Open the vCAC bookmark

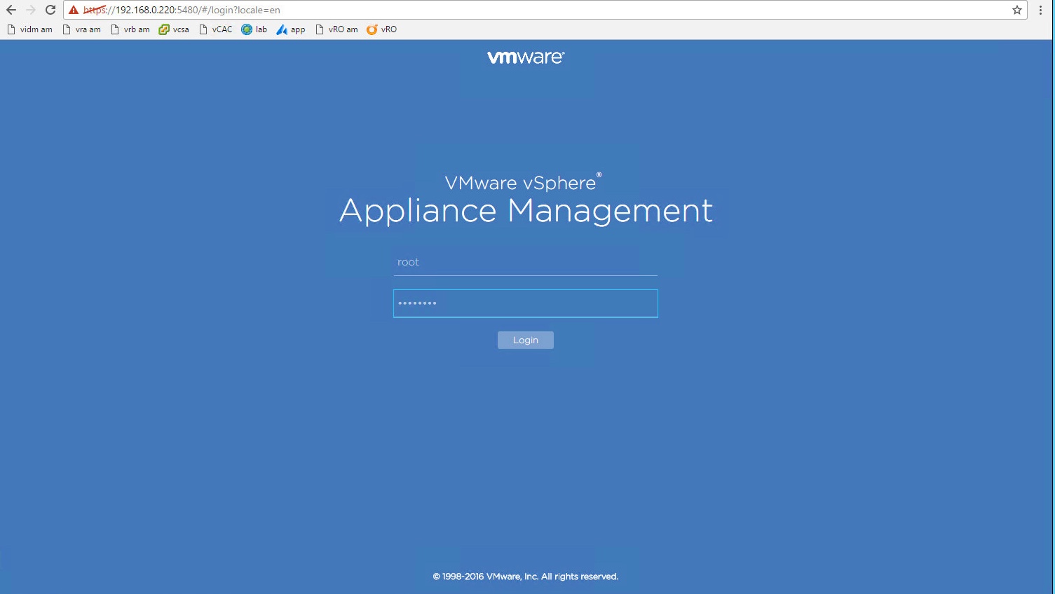click(x=216, y=29)
